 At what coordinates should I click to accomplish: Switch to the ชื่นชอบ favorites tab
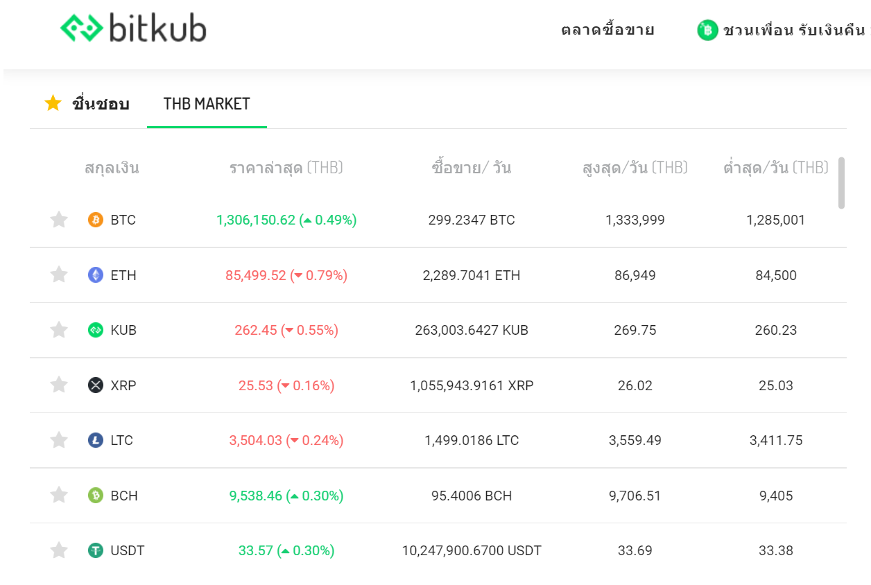point(87,104)
